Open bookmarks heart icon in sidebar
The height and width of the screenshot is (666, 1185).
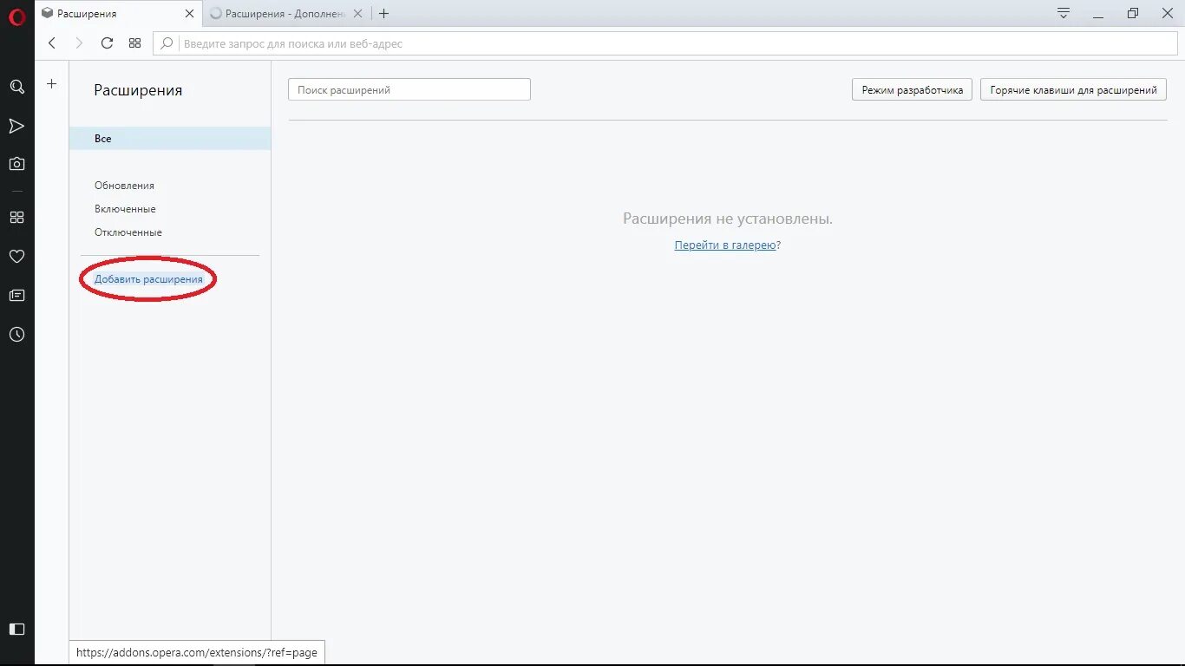coord(16,256)
